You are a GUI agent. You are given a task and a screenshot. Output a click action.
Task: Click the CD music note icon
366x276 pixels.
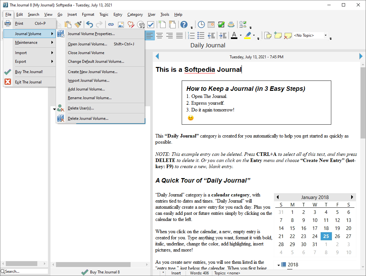[141, 24]
